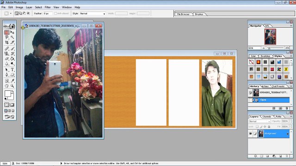Select the Crop tool
Viewport: 296px width, 166px height.
[x=6, y=42]
